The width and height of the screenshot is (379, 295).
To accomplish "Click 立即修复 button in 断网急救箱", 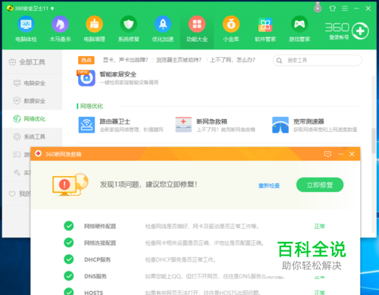I will pyautogui.click(x=320, y=185).
